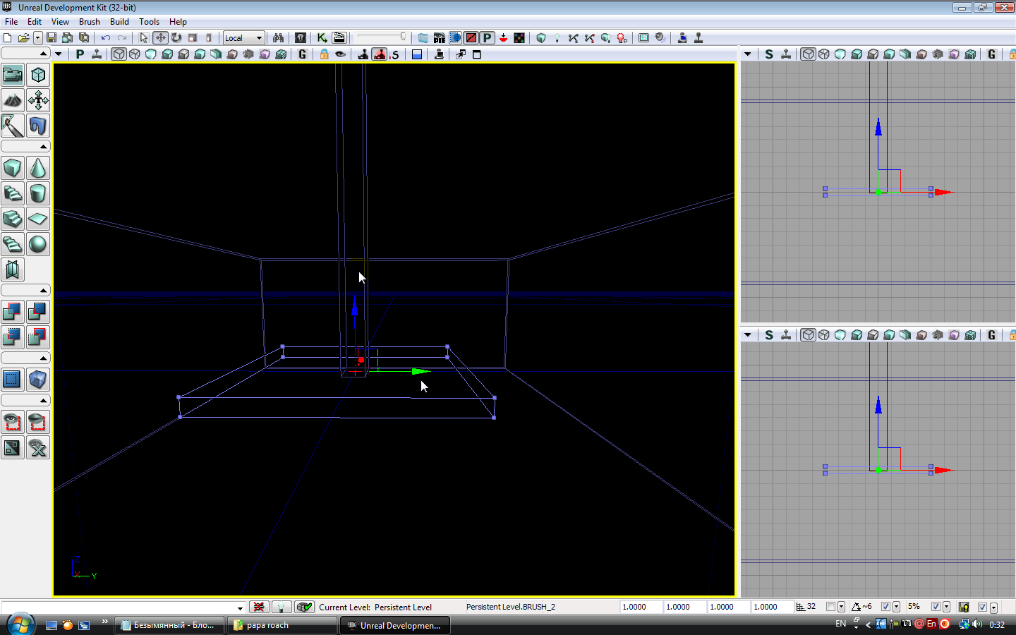
Task: Click the Save level disk icon
Action: 52,38
